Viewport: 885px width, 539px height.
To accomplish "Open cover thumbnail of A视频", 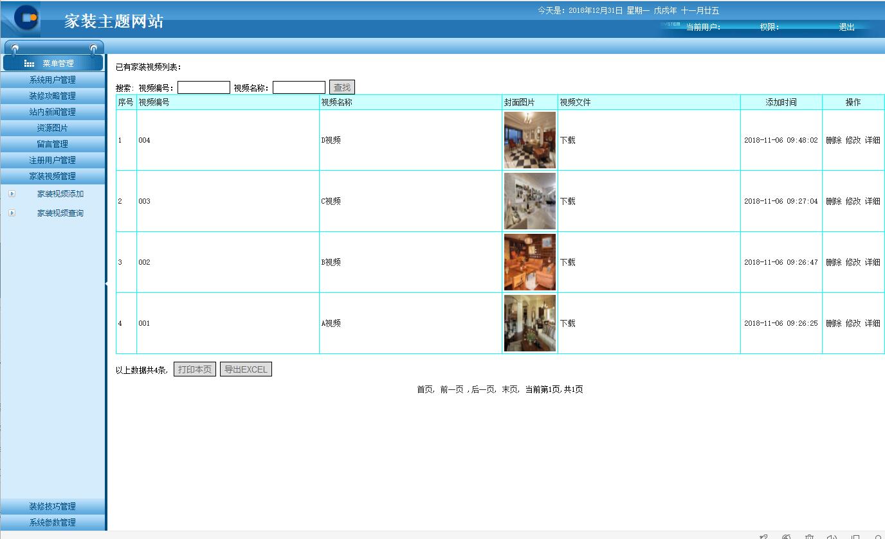I will [530, 323].
